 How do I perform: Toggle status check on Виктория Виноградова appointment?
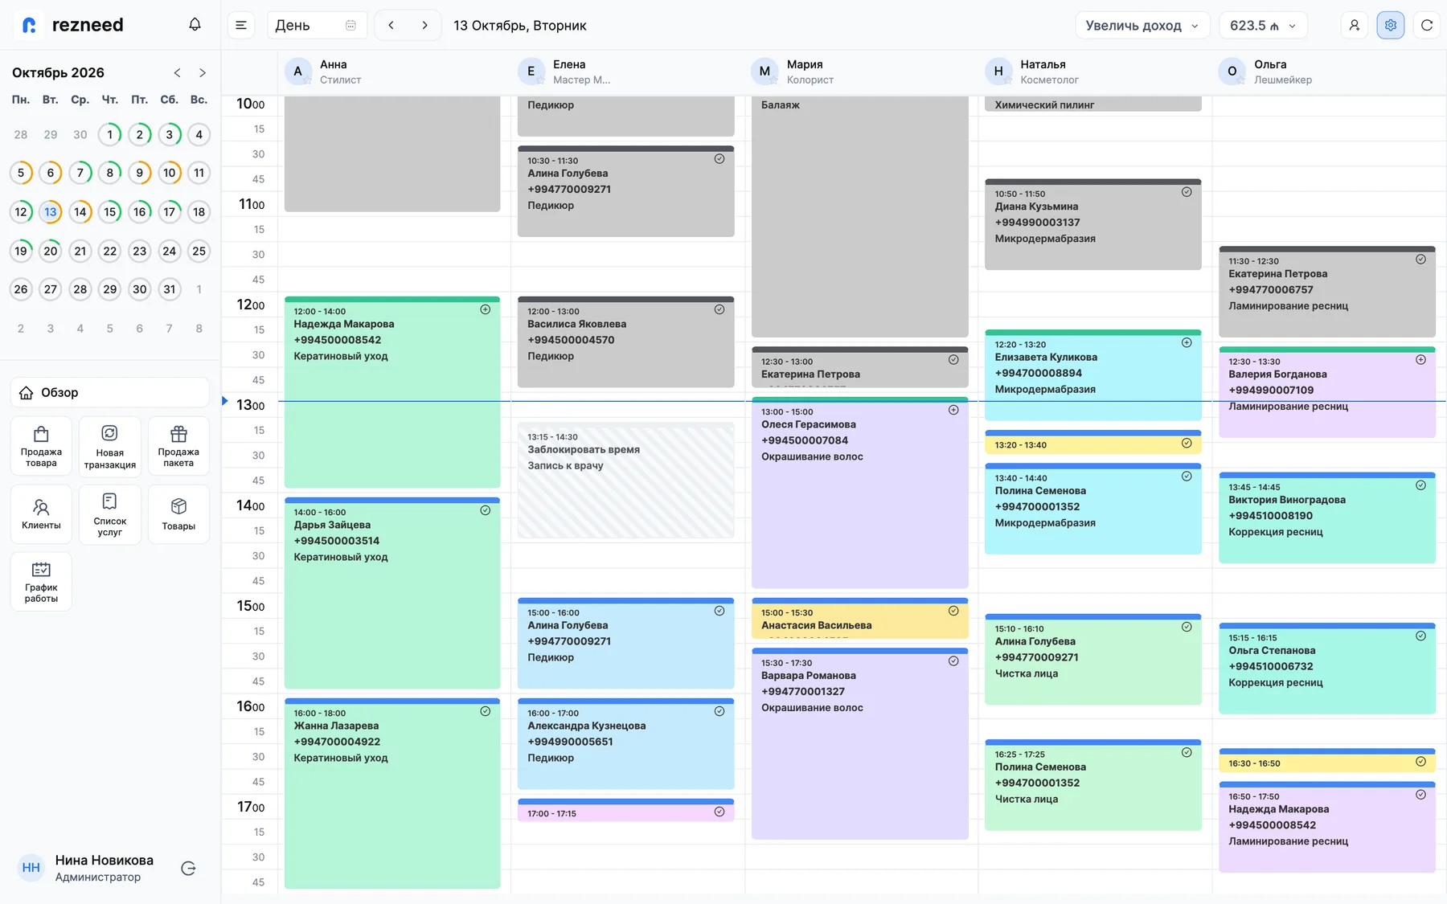pos(1421,486)
